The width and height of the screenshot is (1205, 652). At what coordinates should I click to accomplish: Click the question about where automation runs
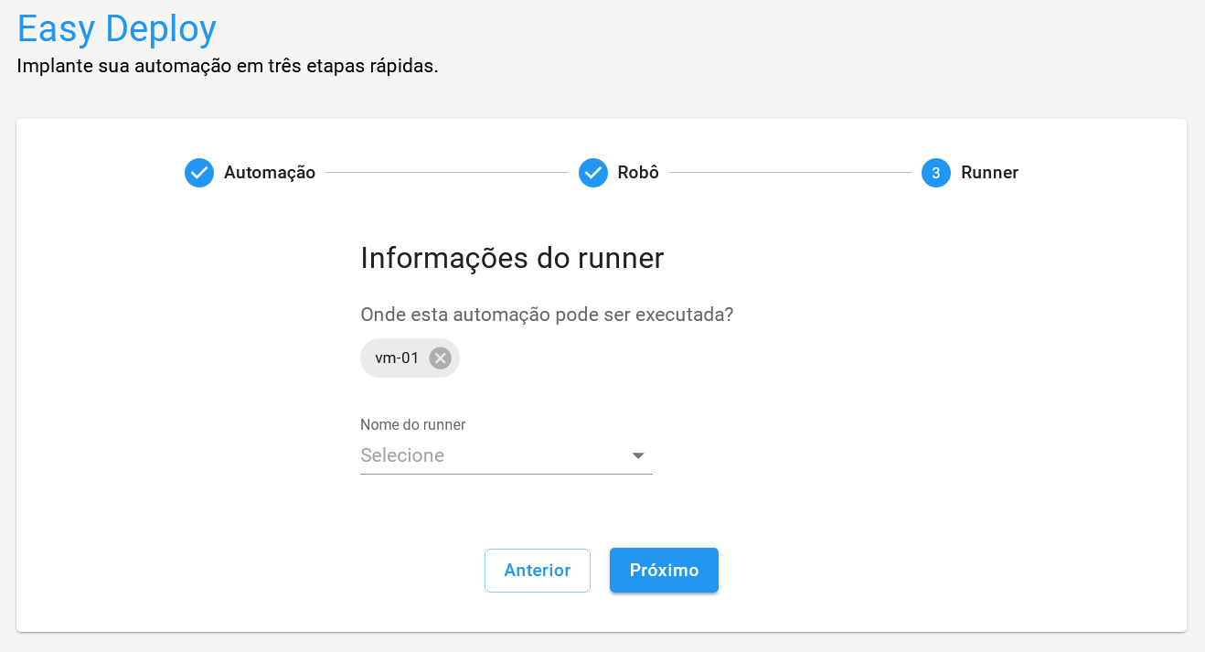[x=547, y=315]
